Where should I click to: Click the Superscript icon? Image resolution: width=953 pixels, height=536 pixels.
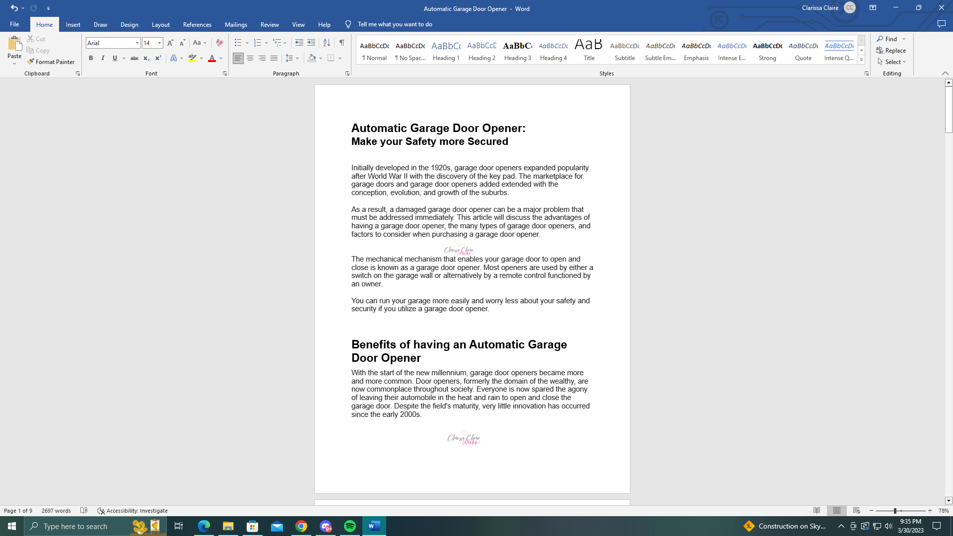click(x=158, y=59)
